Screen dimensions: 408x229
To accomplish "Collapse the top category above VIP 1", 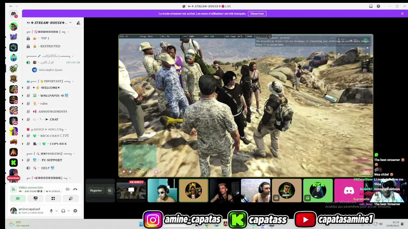I will [x=48, y=32].
